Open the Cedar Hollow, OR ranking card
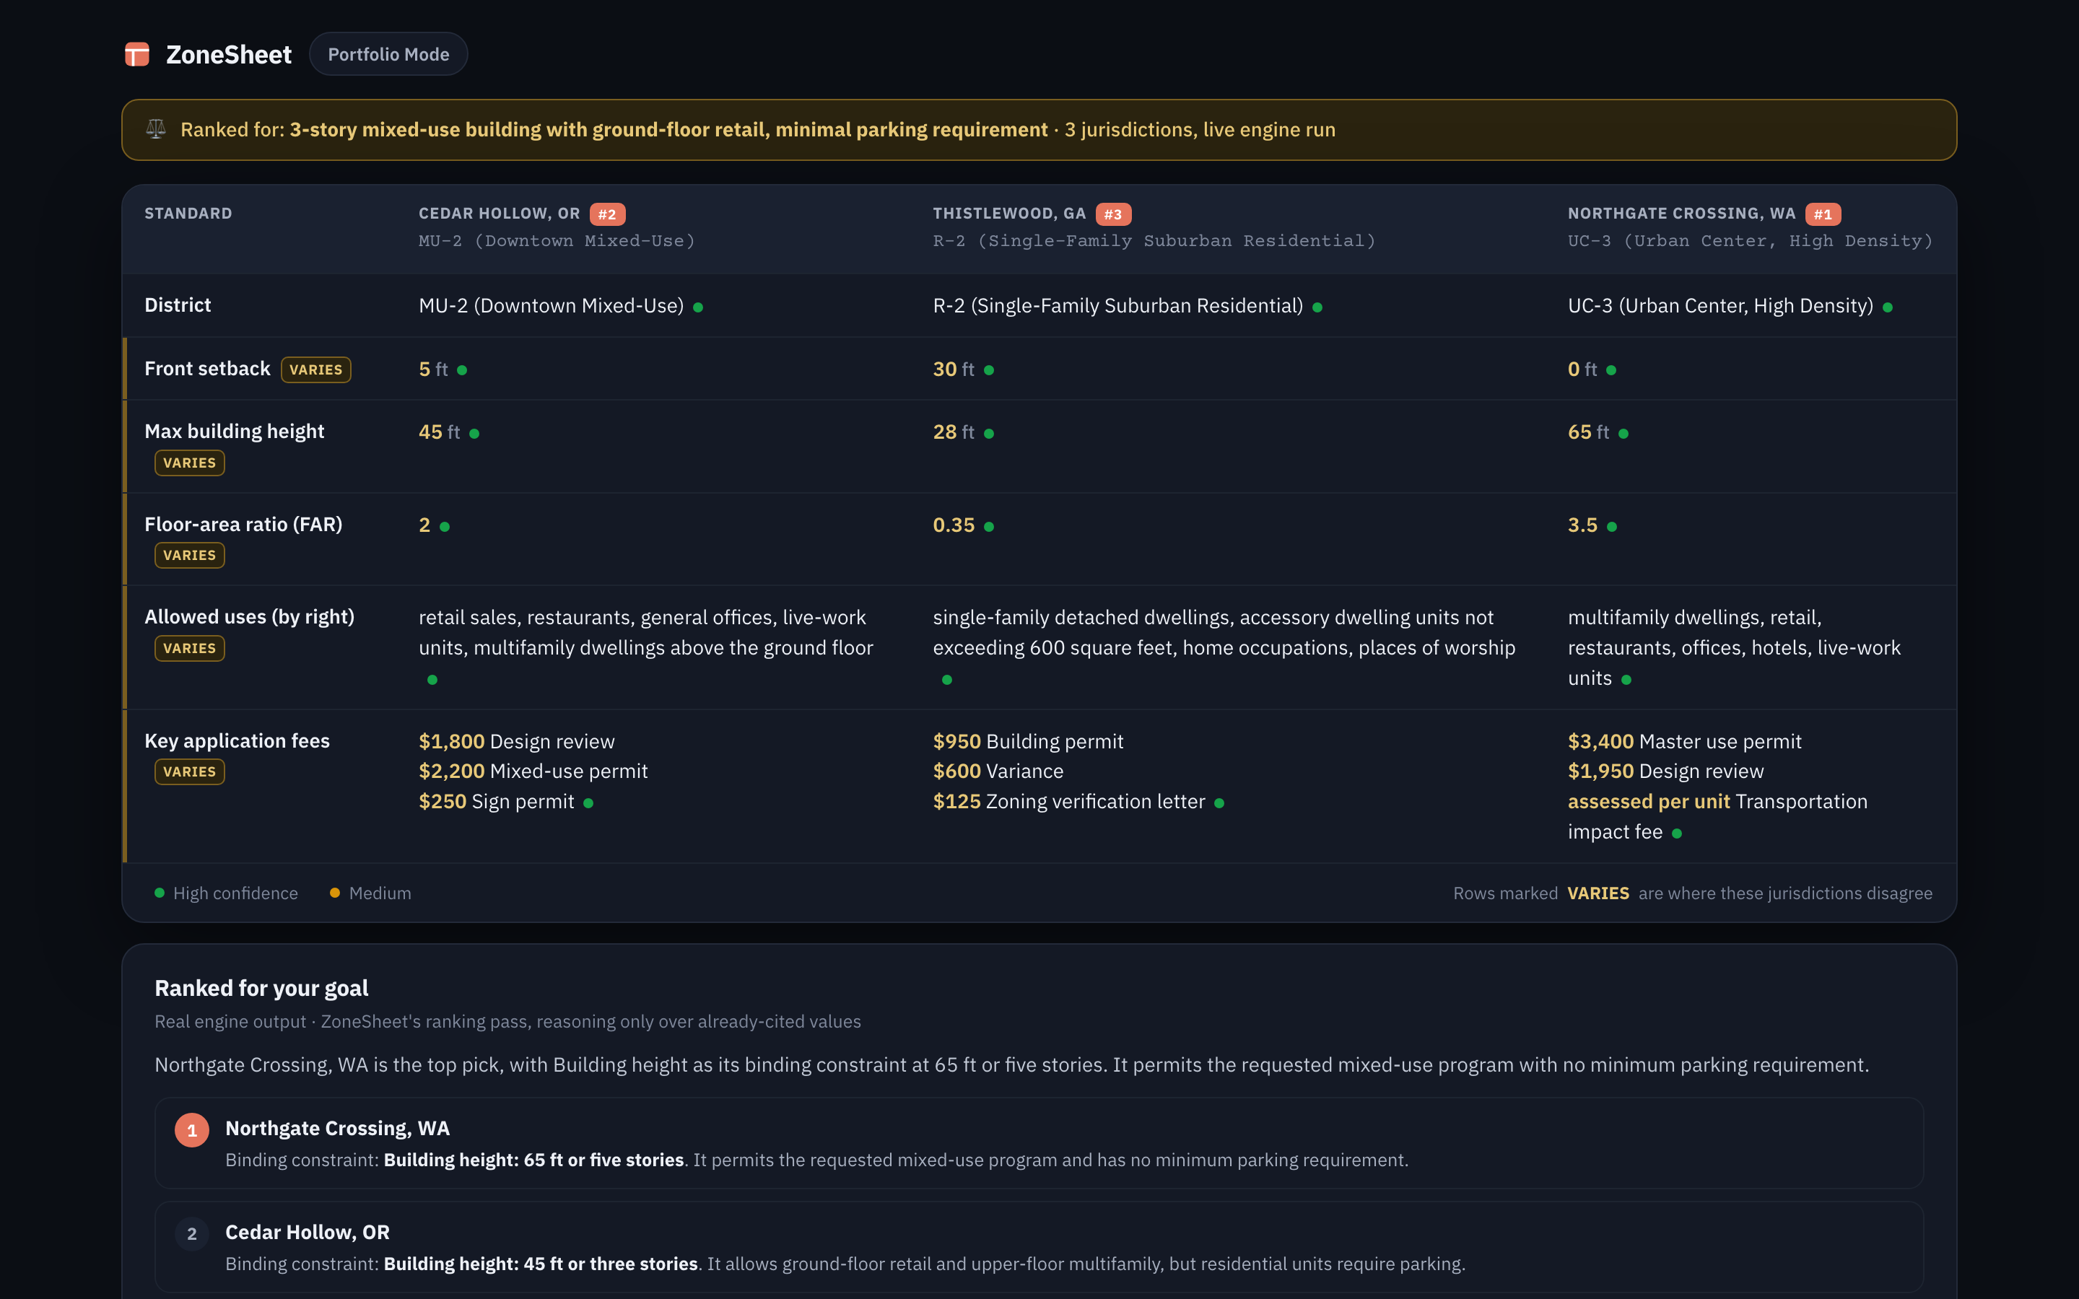Viewport: 2079px width, 1299px height. click(x=1039, y=1248)
